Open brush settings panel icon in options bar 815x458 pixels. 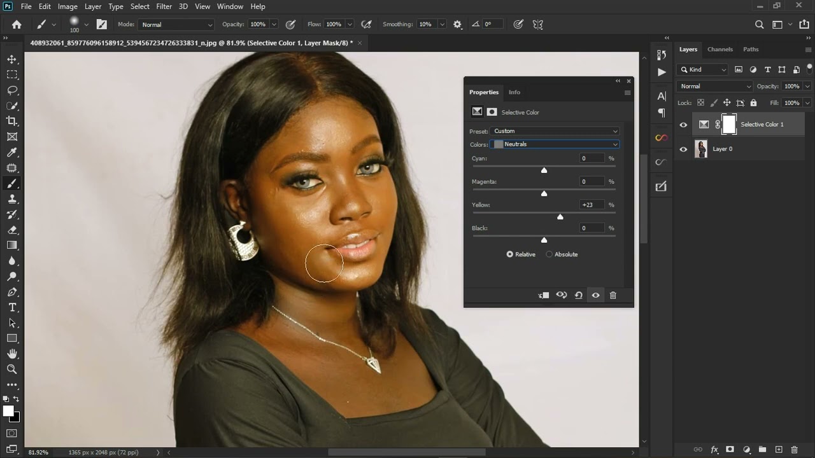point(102,24)
